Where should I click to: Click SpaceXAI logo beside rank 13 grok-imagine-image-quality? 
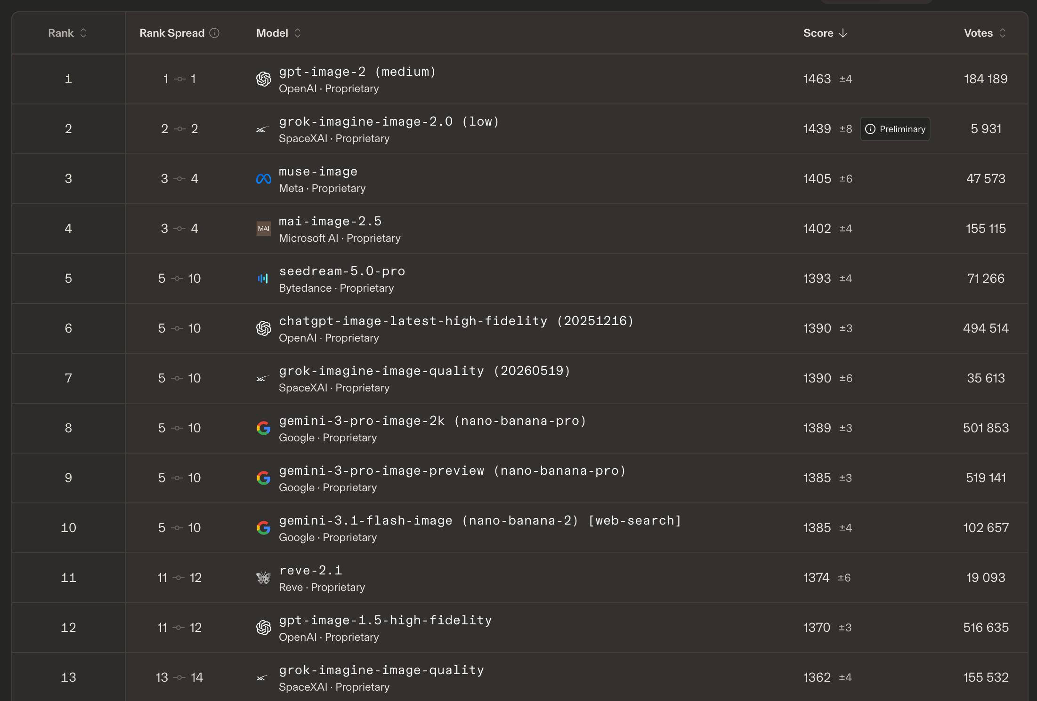point(263,677)
